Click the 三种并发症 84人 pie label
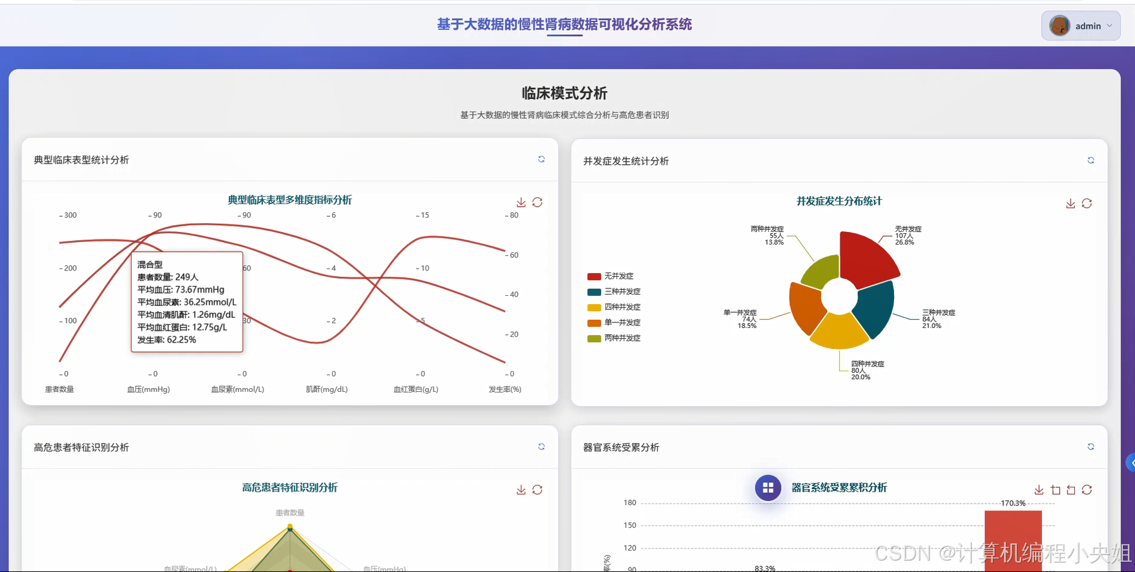This screenshot has width=1135, height=572. click(x=938, y=319)
